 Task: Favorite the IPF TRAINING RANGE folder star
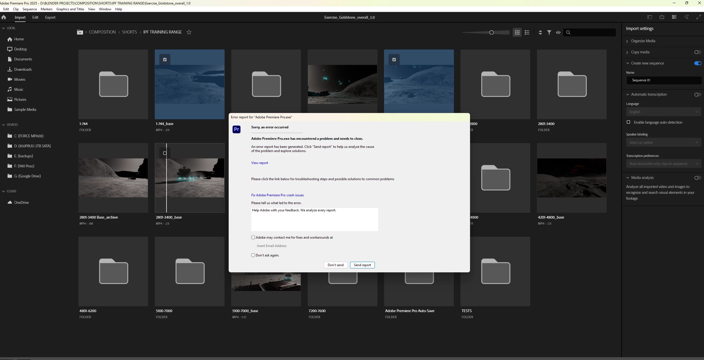189,32
